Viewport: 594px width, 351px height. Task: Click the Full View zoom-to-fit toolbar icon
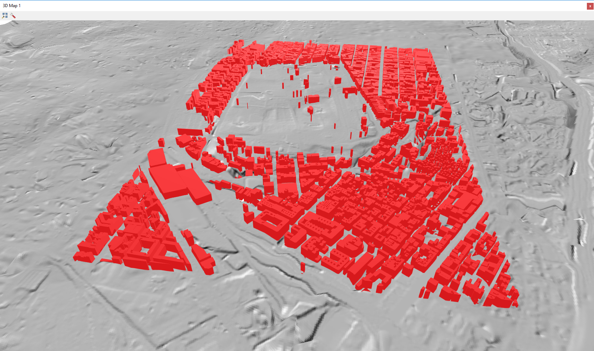pos(5,15)
